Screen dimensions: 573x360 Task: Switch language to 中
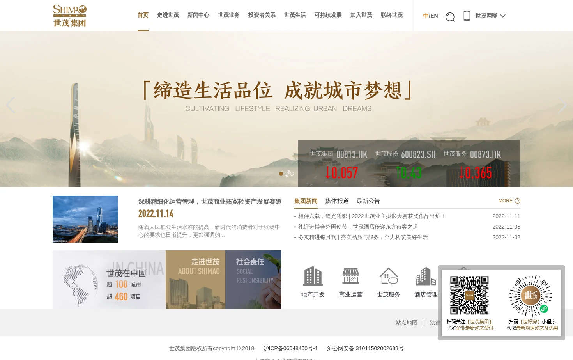pos(426,16)
